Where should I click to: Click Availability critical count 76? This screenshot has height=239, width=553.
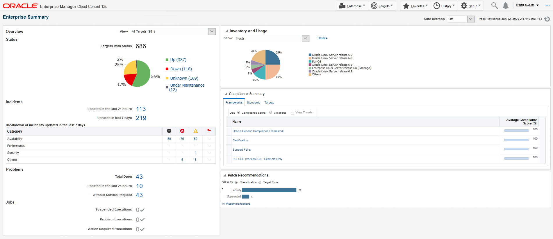182,139
